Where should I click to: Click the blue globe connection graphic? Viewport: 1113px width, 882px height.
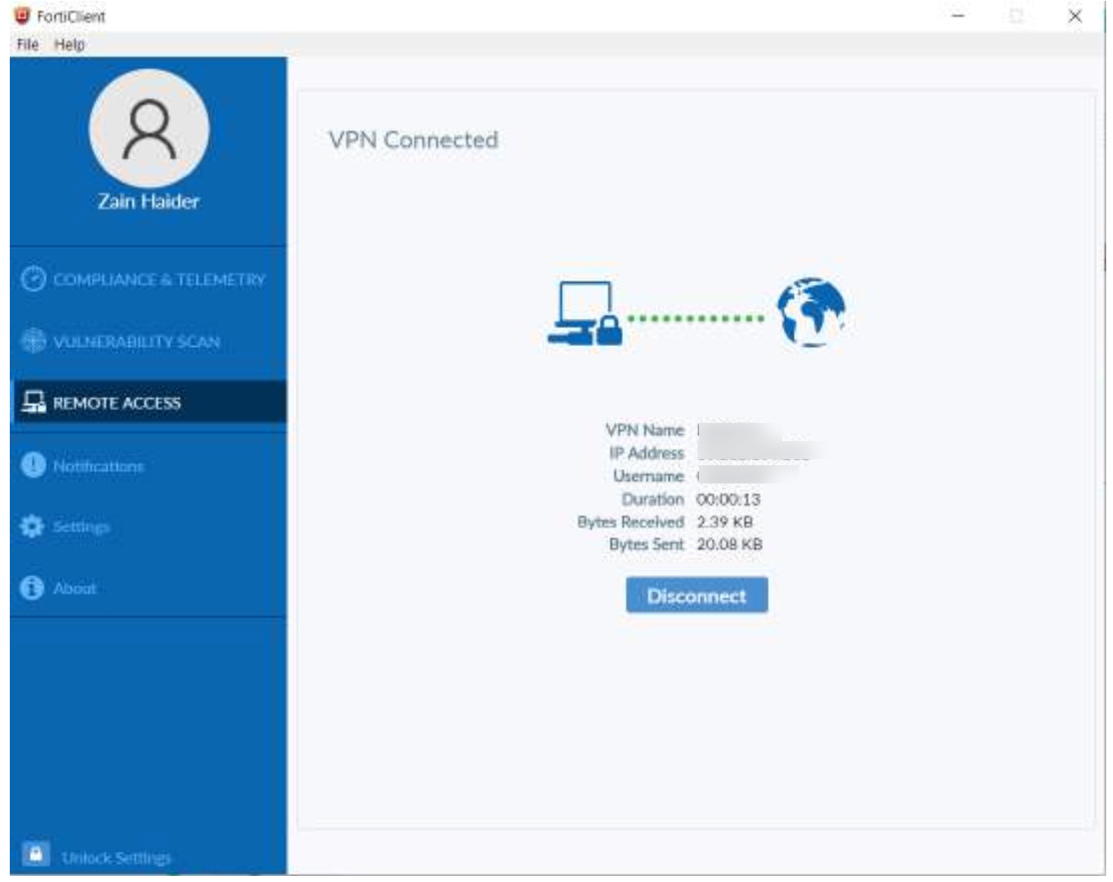pyautogui.click(x=811, y=312)
